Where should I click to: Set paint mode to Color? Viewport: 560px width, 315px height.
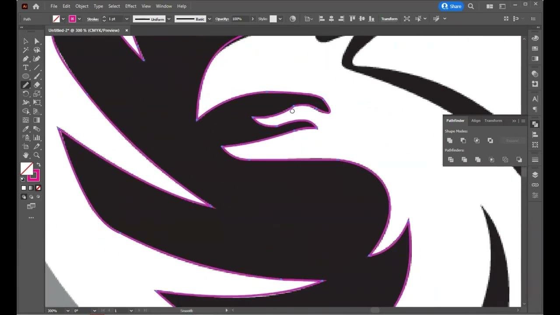click(24, 188)
